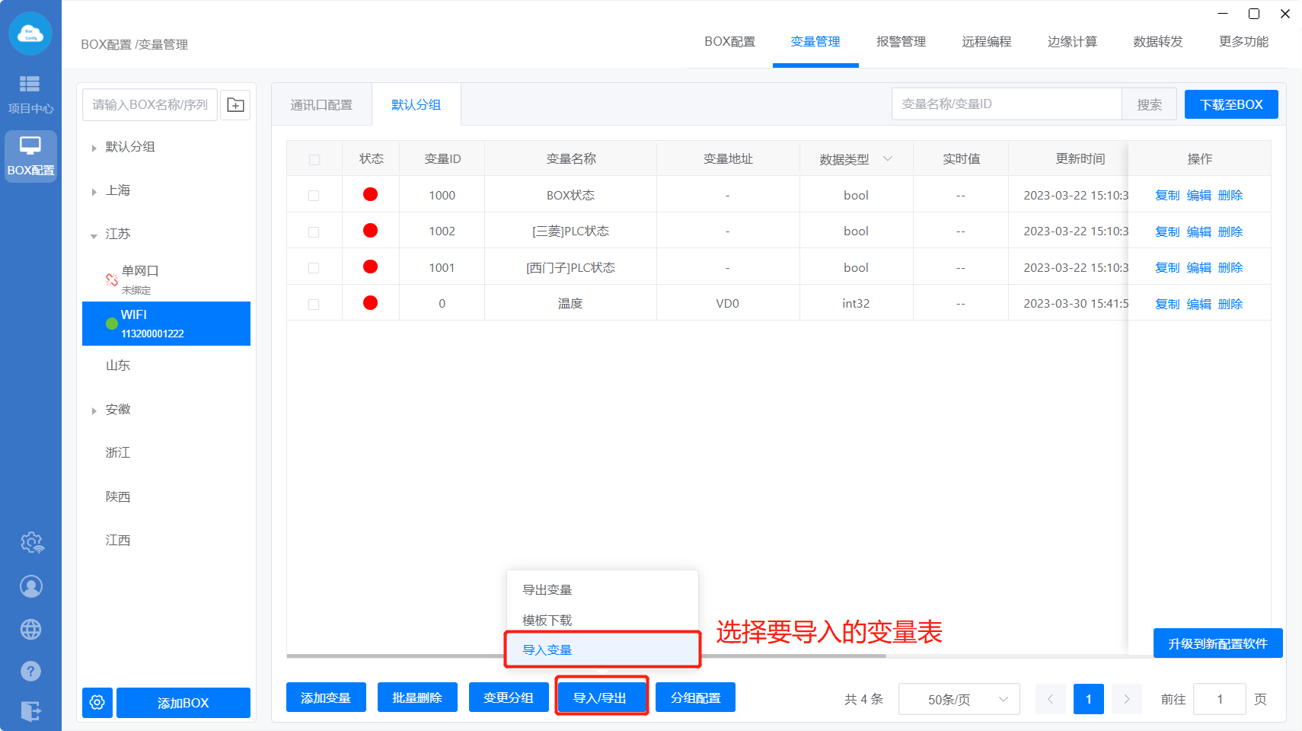This screenshot has height=731, width=1302.
Task: Open the 50条/页 page size dropdown
Action: 959,699
